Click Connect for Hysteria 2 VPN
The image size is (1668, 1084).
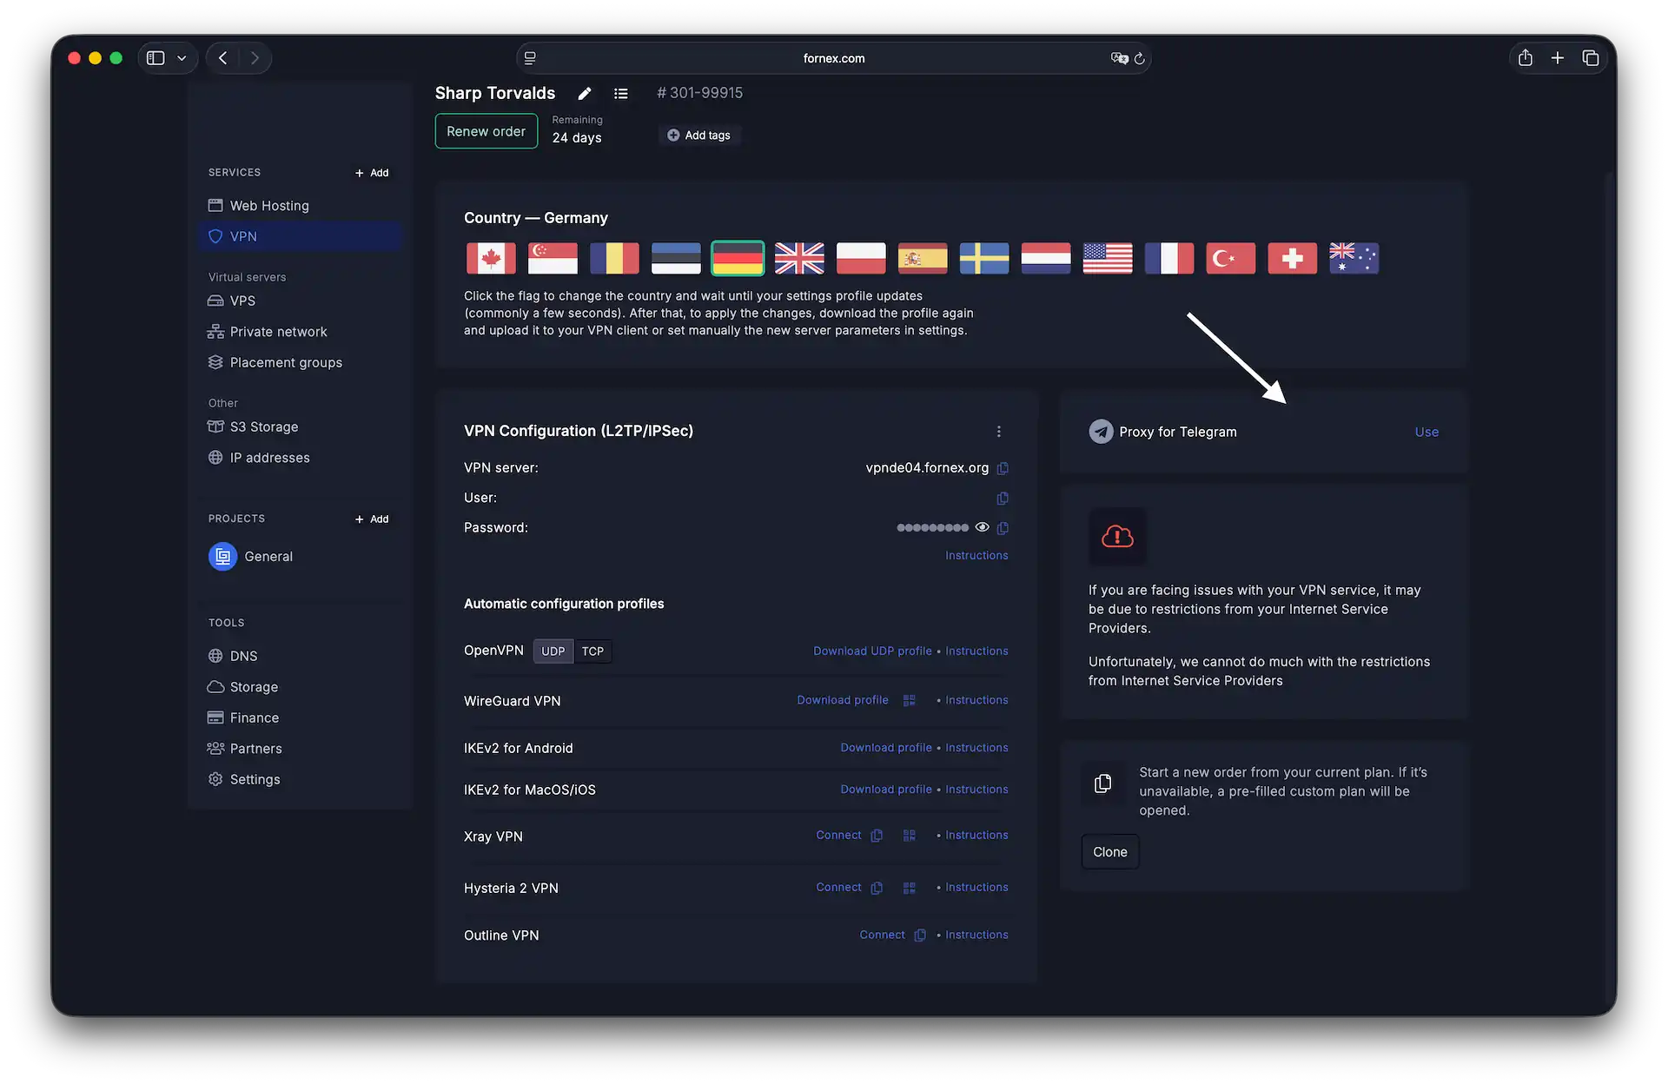[x=838, y=888]
